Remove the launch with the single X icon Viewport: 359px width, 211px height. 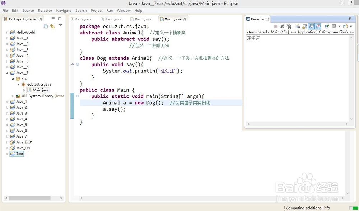[282, 26]
